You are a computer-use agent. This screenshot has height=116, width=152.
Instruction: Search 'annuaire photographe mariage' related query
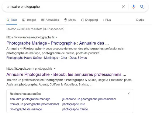click(30, 99)
